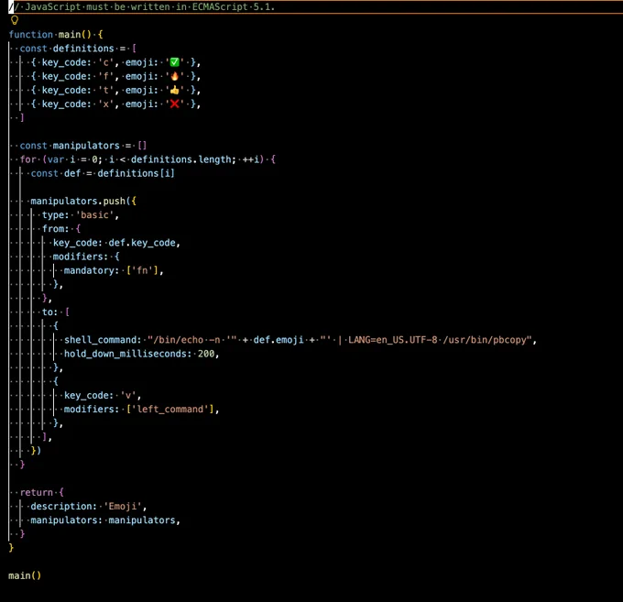
Task: Click the hold_down_milliseconds value 200
Action: point(206,354)
